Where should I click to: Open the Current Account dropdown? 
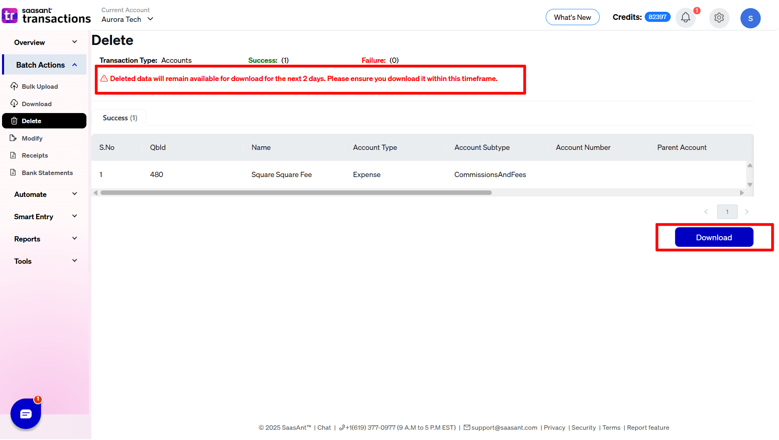127,19
